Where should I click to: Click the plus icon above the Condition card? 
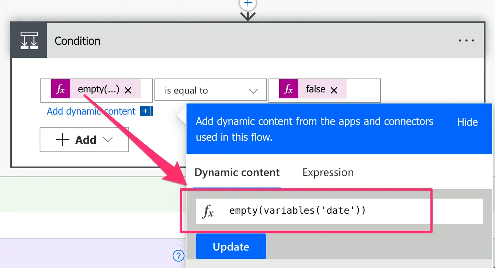[x=247, y=3]
